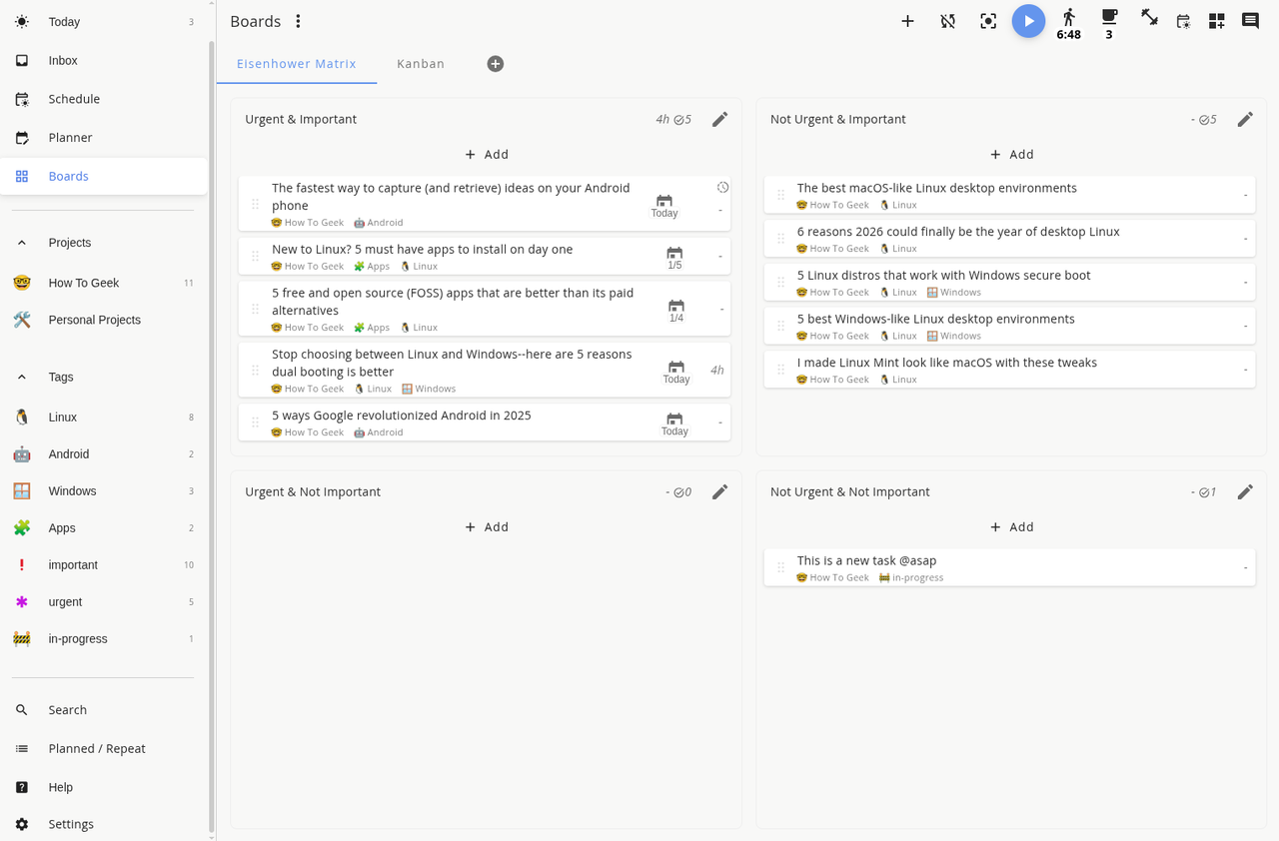Open Boards options via the three-dot menu
The image size is (1279, 841).
point(298,21)
